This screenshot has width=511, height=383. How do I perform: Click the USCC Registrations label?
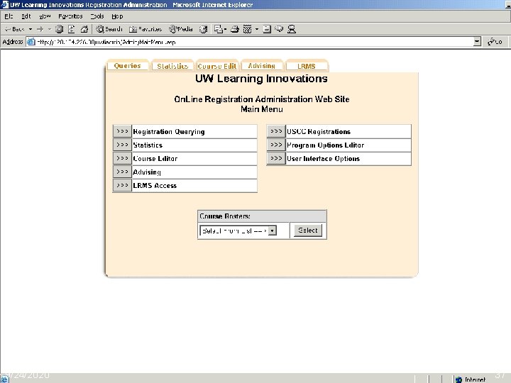pyautogui.click(x=319, y=132)
